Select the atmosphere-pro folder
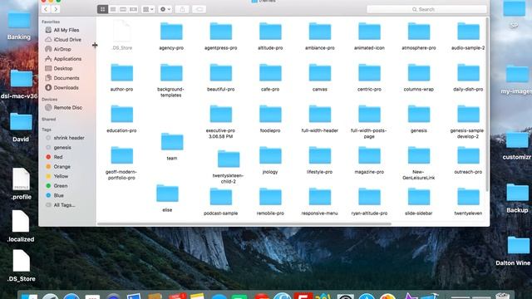 tap(419, 36)
